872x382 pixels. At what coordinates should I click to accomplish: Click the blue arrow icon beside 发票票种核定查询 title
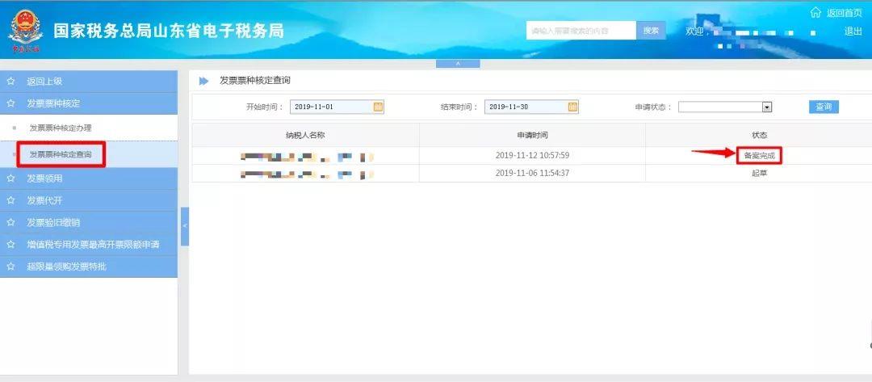pyautogui.click(x=203, y=81)
